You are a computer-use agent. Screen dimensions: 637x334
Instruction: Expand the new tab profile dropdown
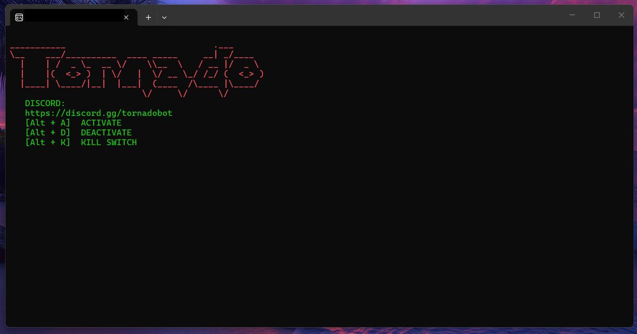click(164, 18)
